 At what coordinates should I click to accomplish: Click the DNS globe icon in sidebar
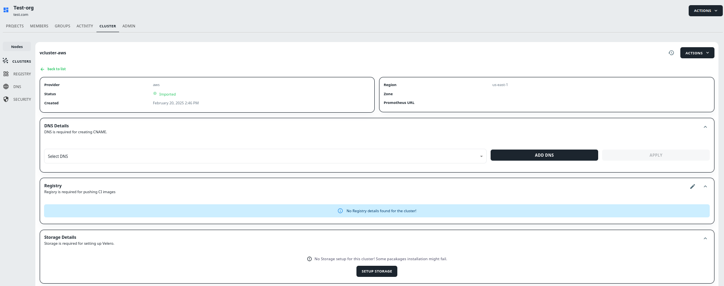click(x=6, y=86)
